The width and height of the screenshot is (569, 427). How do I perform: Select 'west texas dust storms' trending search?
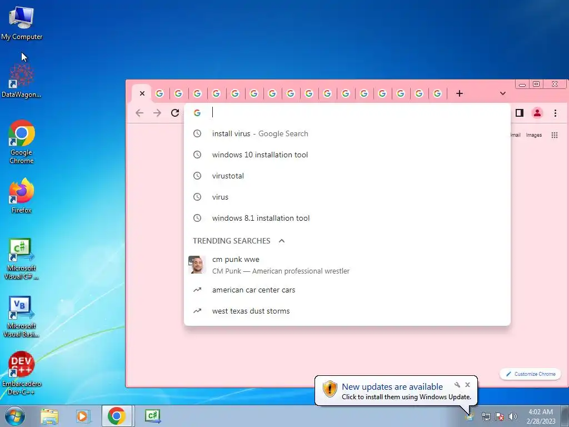pyautogui.click(x=347, y=311)
